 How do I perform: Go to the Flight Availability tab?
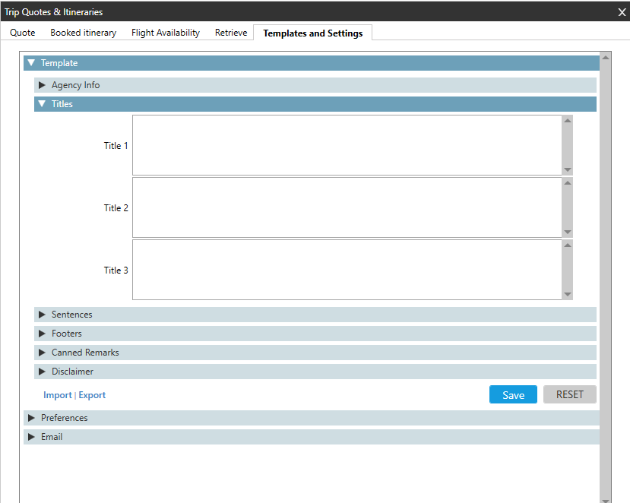click(x=165, y=33)
